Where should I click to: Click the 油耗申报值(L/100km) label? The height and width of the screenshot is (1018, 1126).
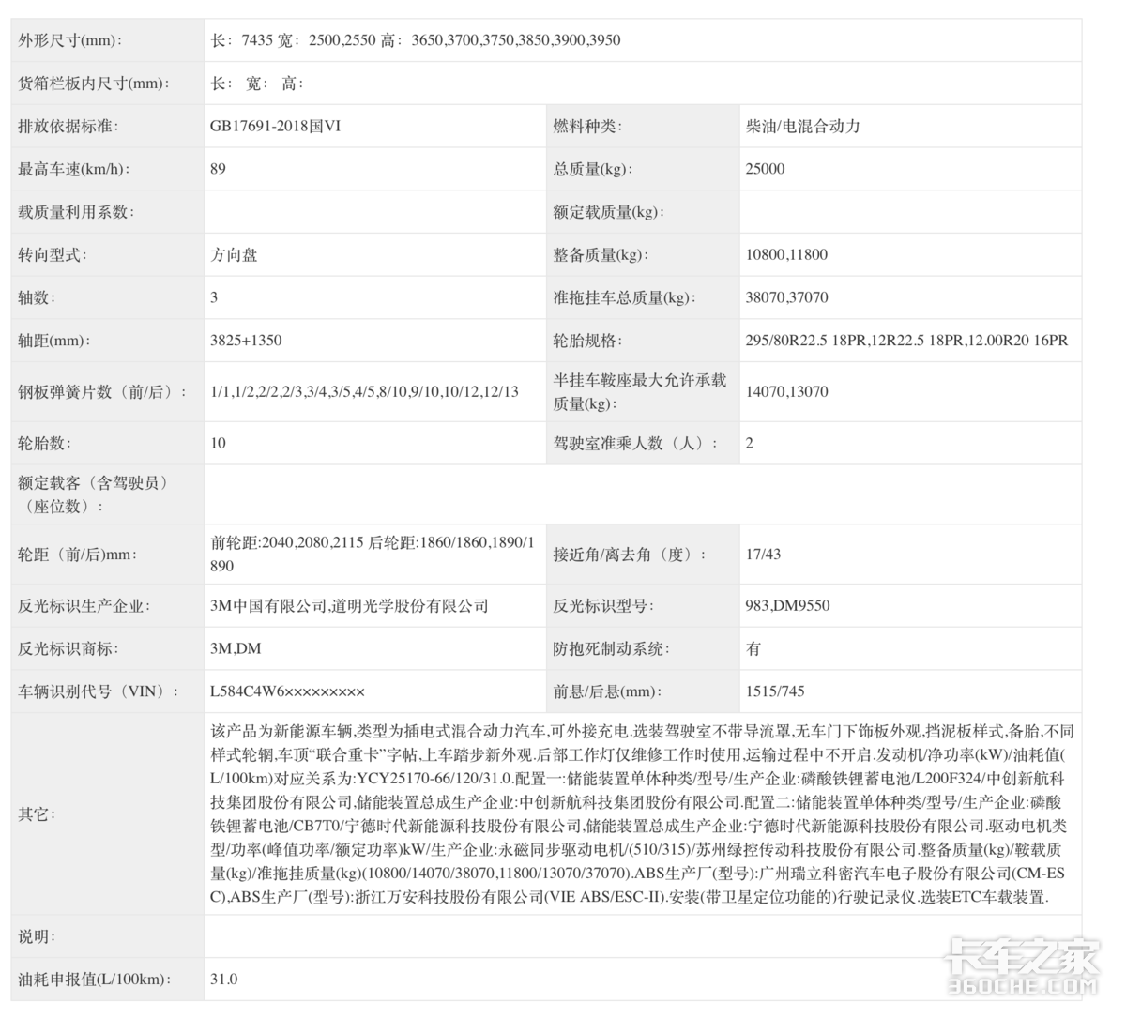click(95, 980)
